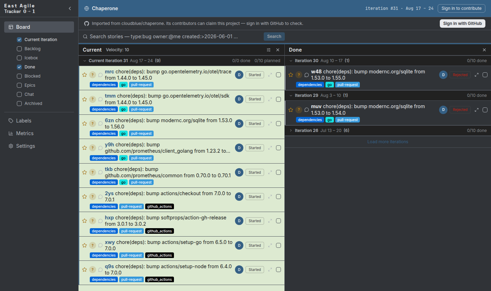
Task: Star the tmm story
Action: (84, 99)
